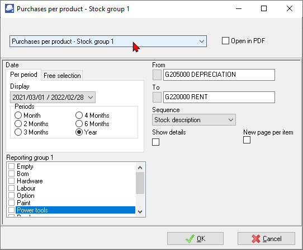Switch to the Per period tab
Viewport: 303px width, 250px height.
point(23,75)
